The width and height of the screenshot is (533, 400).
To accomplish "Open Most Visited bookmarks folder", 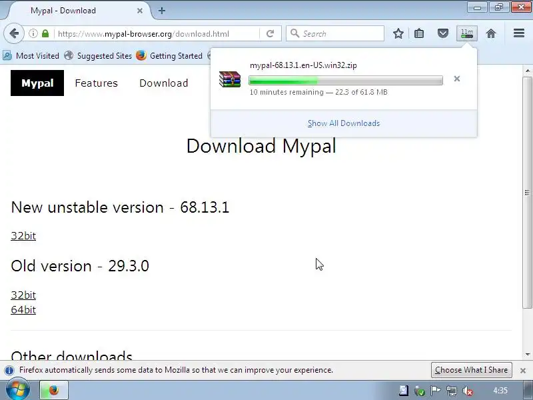I will pos(31,55).
